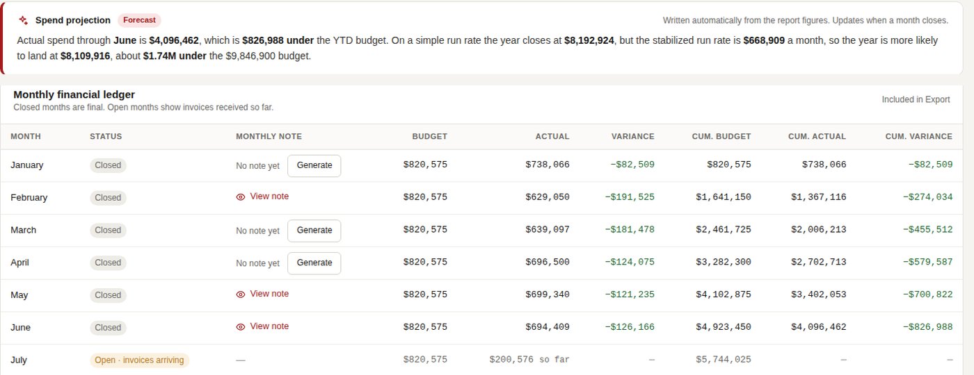Screen dimensions: 974x375
Task: Click the Closed status badge for March
Action: click(x=108, y=230)
